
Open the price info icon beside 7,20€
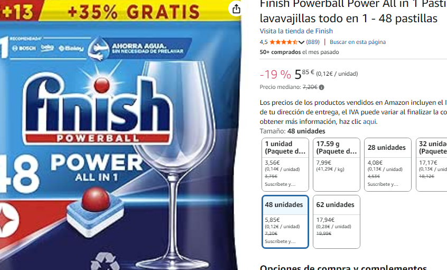click(322, 87)
